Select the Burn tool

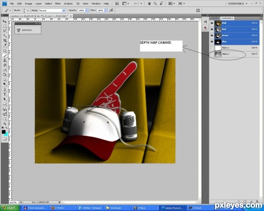[5, 84]
